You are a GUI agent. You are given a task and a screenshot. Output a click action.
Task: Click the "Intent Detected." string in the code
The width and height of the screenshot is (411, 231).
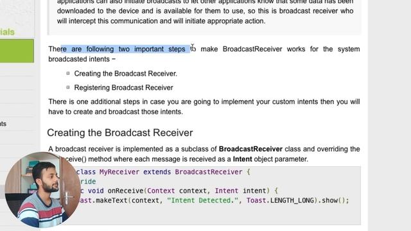tap(203, 200)
